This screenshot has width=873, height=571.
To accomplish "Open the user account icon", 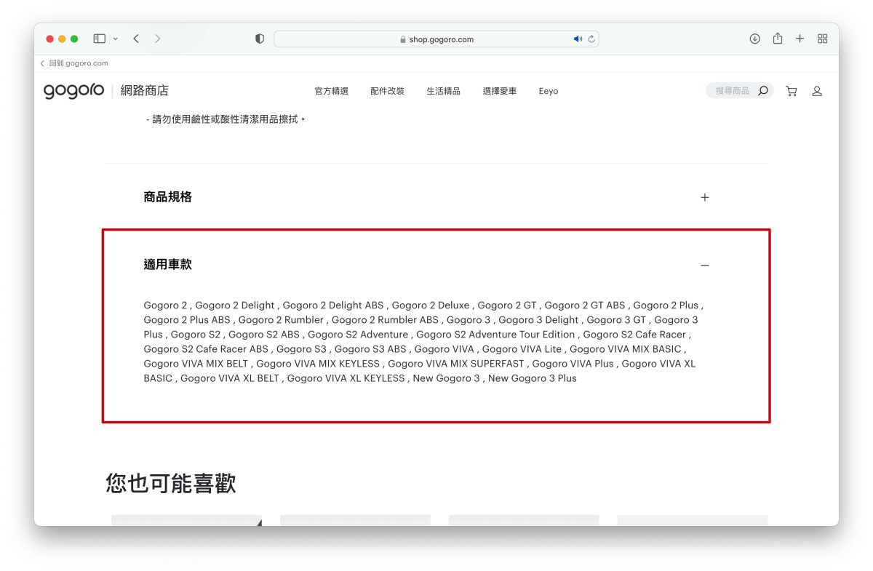I will 817,91.
